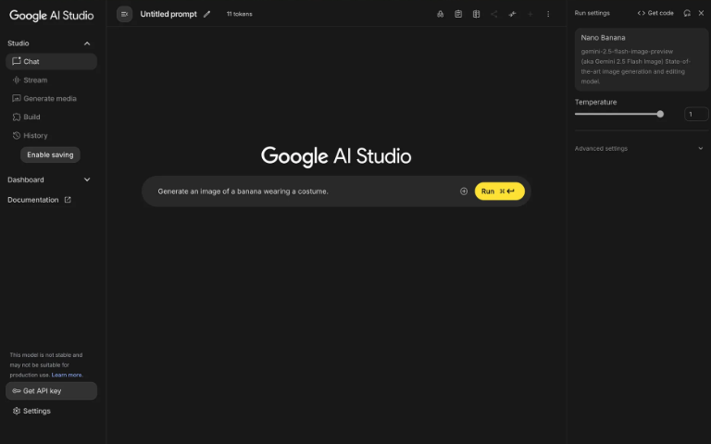Select Generate media in the sidebar
This screenshot has width=711, height=444.
tap(51, 98)
